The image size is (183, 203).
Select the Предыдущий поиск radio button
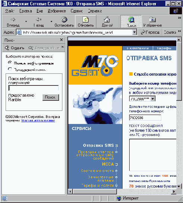point(10,69)
